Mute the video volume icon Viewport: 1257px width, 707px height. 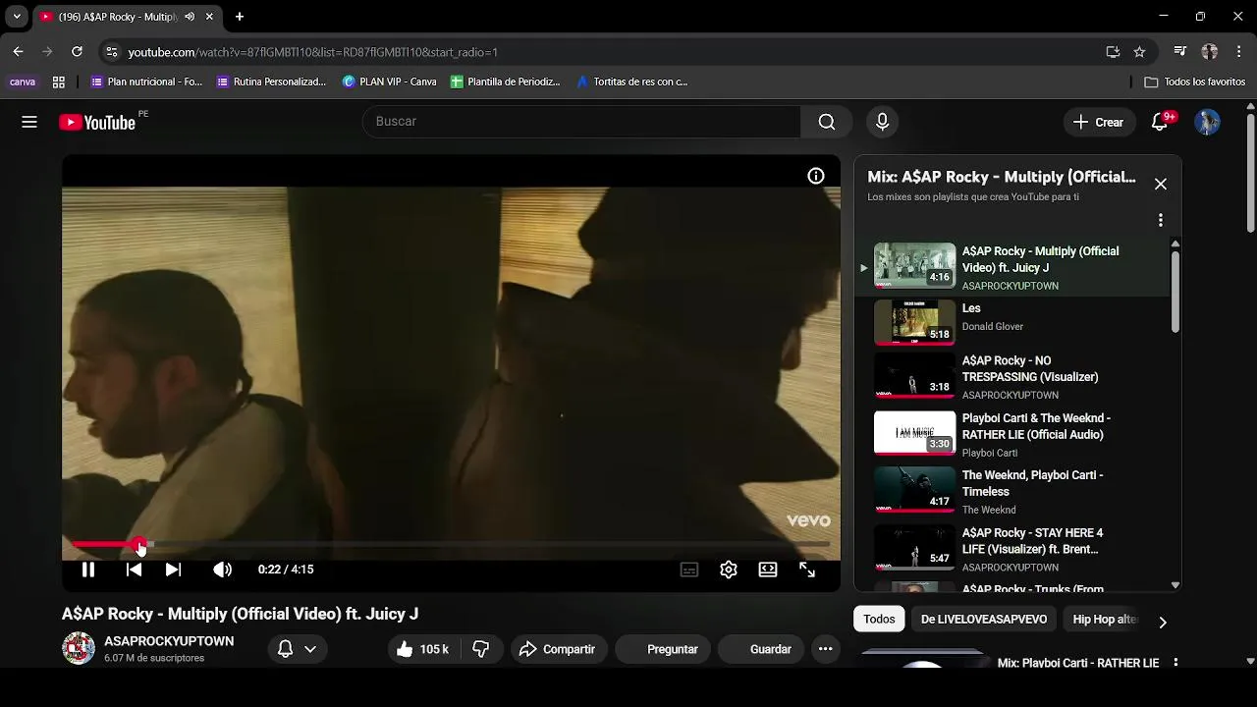[x=223, y=570]
